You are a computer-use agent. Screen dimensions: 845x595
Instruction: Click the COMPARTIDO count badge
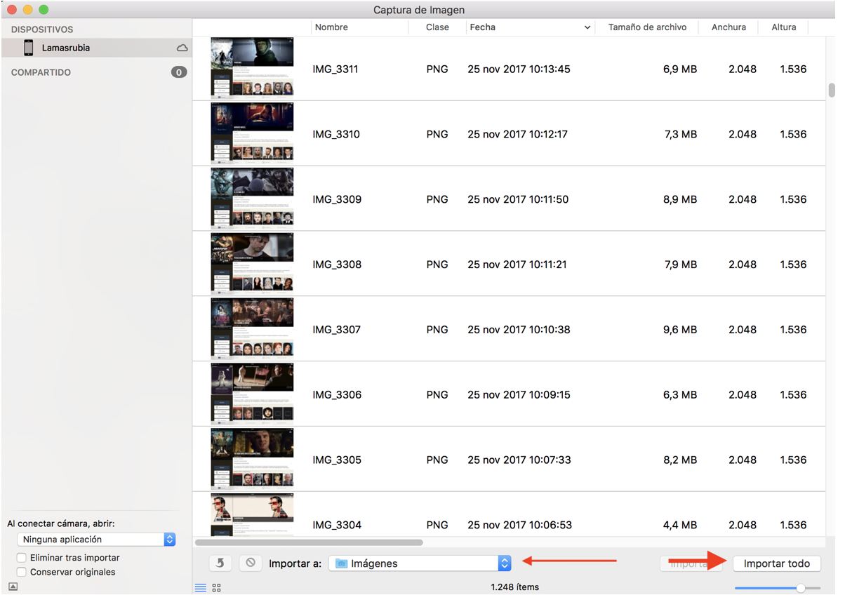point(179,72)
